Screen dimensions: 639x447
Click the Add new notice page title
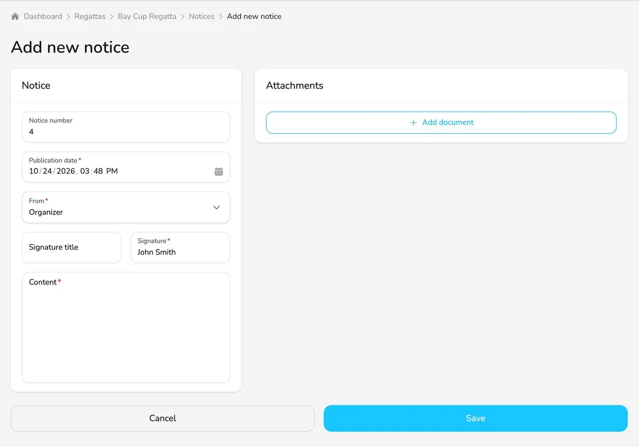click(x=70, y=47)
